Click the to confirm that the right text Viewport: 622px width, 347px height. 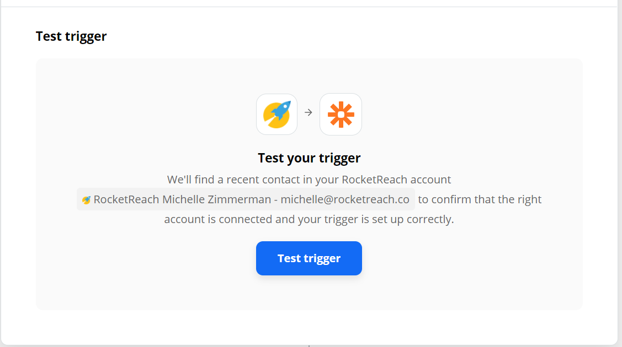click(x=480, y=199)
